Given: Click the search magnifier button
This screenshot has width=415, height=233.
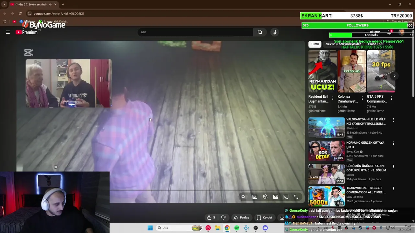Looking at the screenshot, I should [260, 32].
